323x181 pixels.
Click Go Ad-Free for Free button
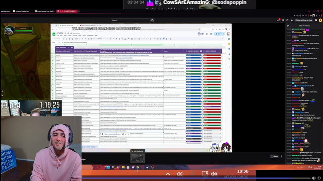[304, 20]
